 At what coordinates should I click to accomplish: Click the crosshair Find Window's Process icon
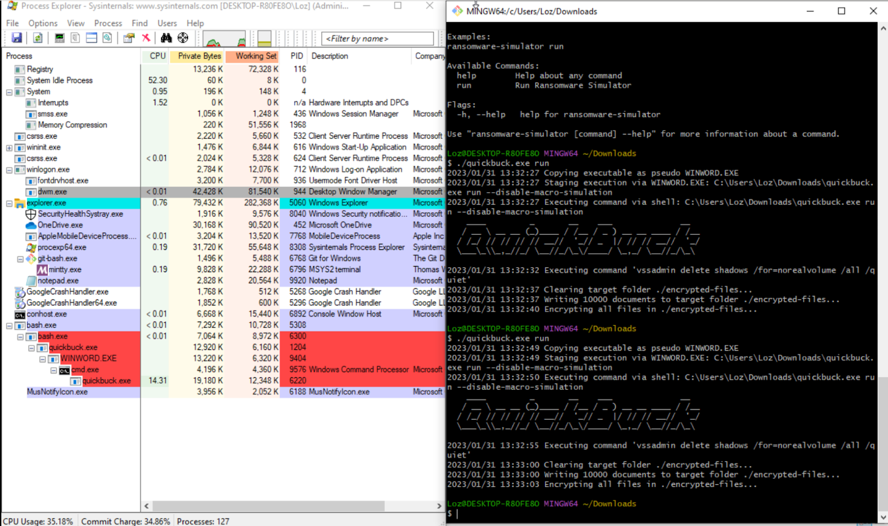coord(183,38)
